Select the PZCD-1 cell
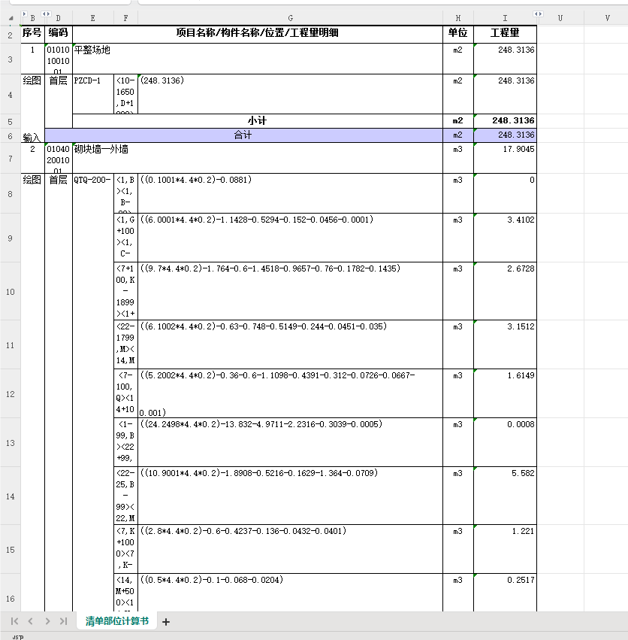The height and width of the screenshot is (640, 628). [x=93, y=94]
